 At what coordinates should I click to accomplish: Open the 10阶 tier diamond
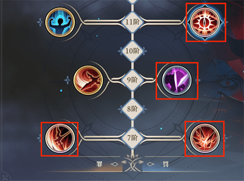(132, 51)
